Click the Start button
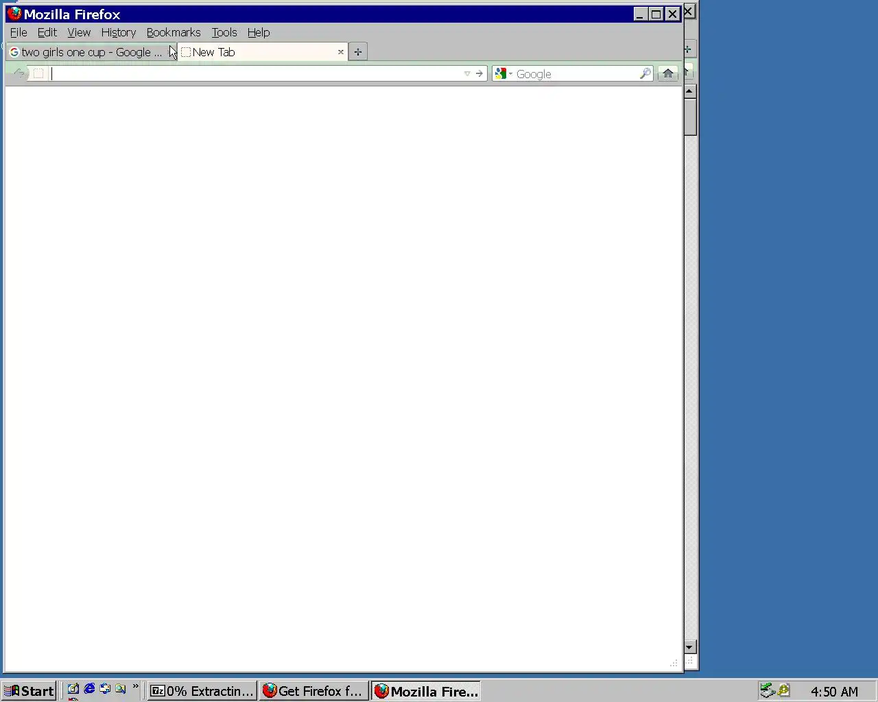The height and width of the screenshot is (702, 878). 29,691
